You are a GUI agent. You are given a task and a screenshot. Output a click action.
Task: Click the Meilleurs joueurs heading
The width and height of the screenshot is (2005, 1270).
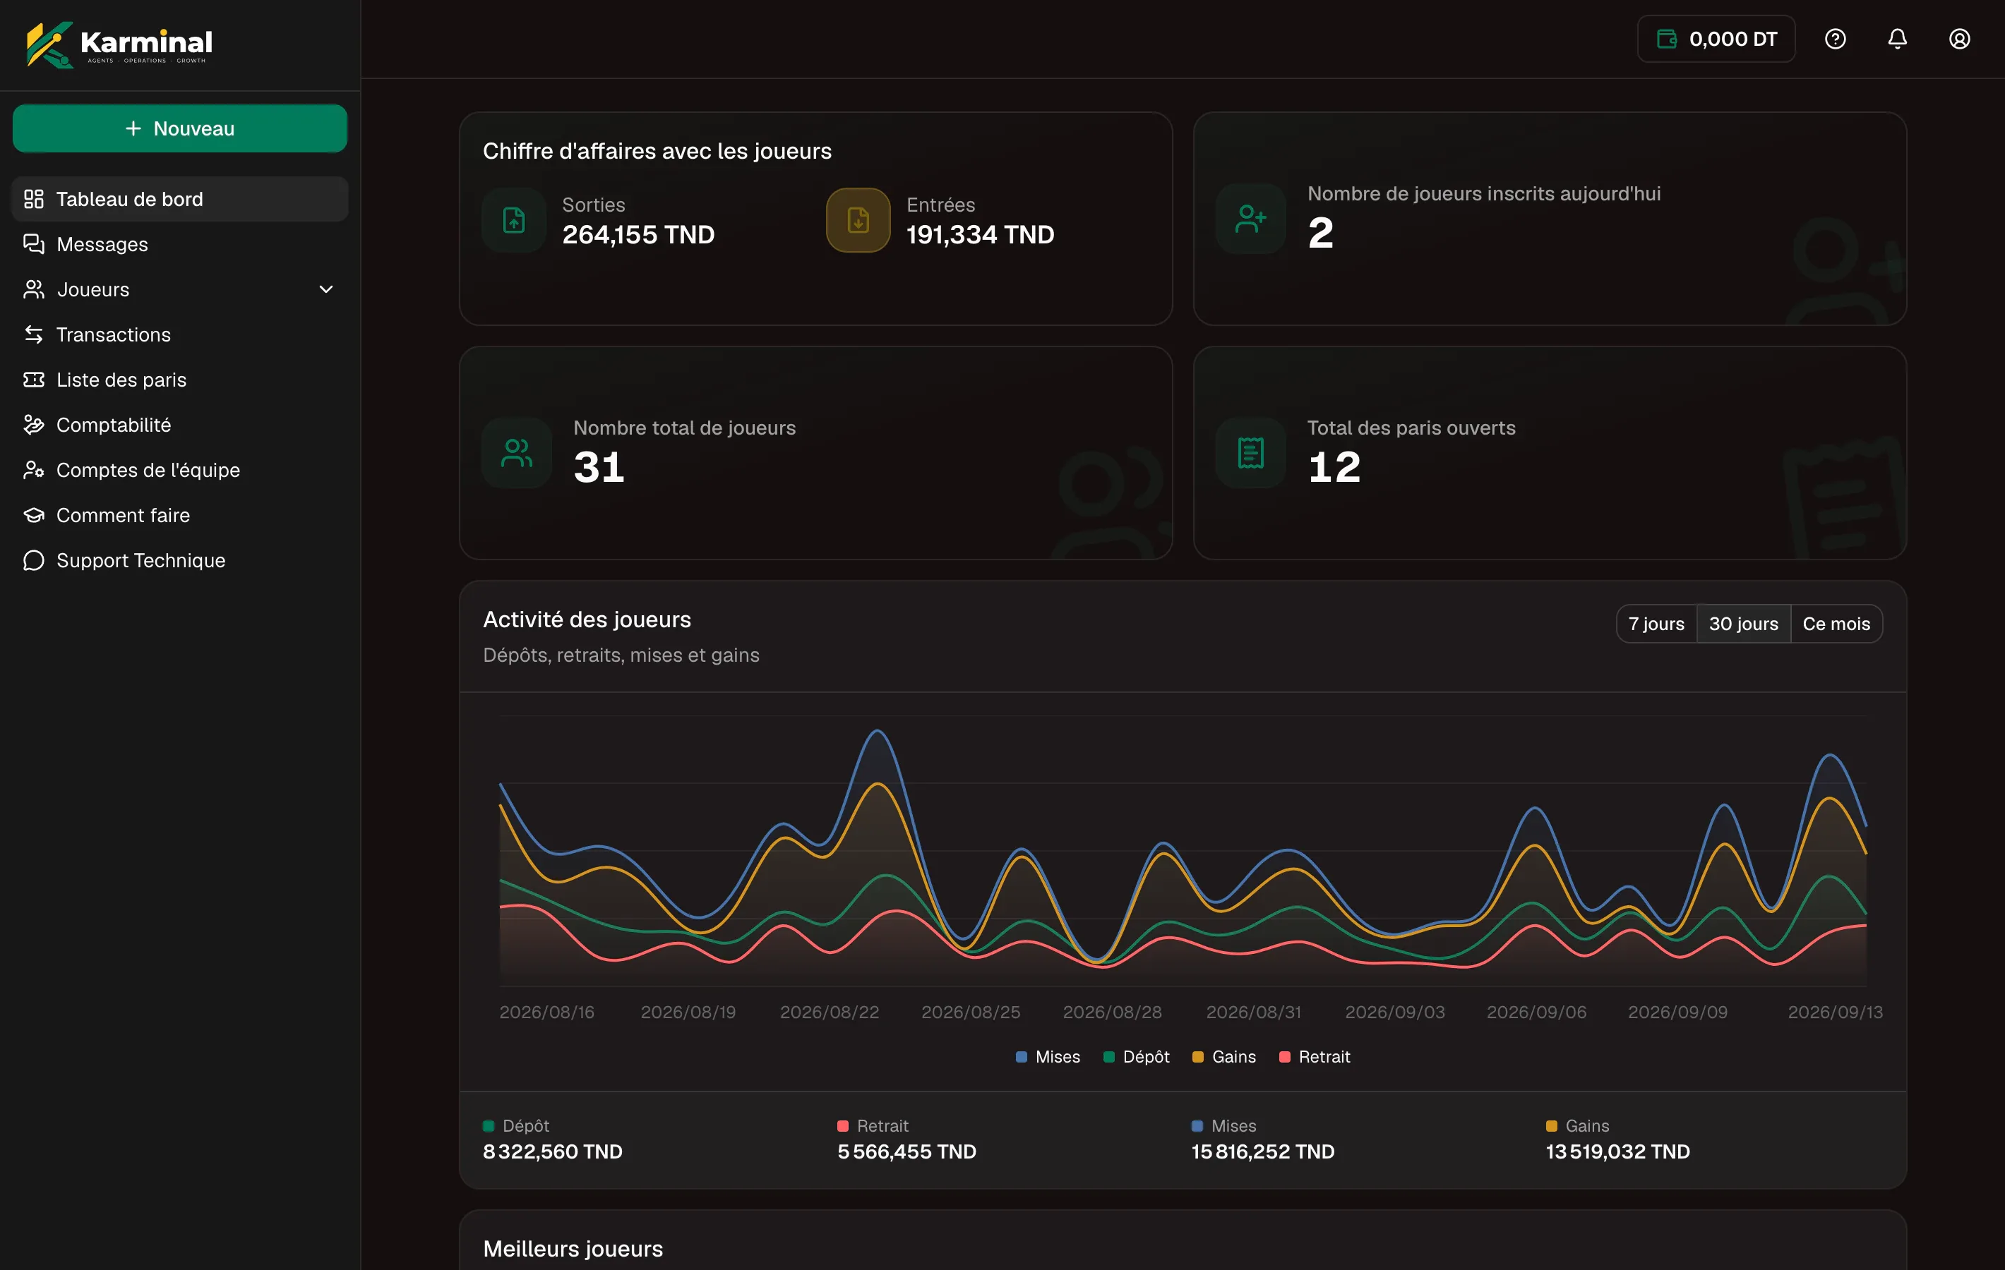click(573, 1248)
